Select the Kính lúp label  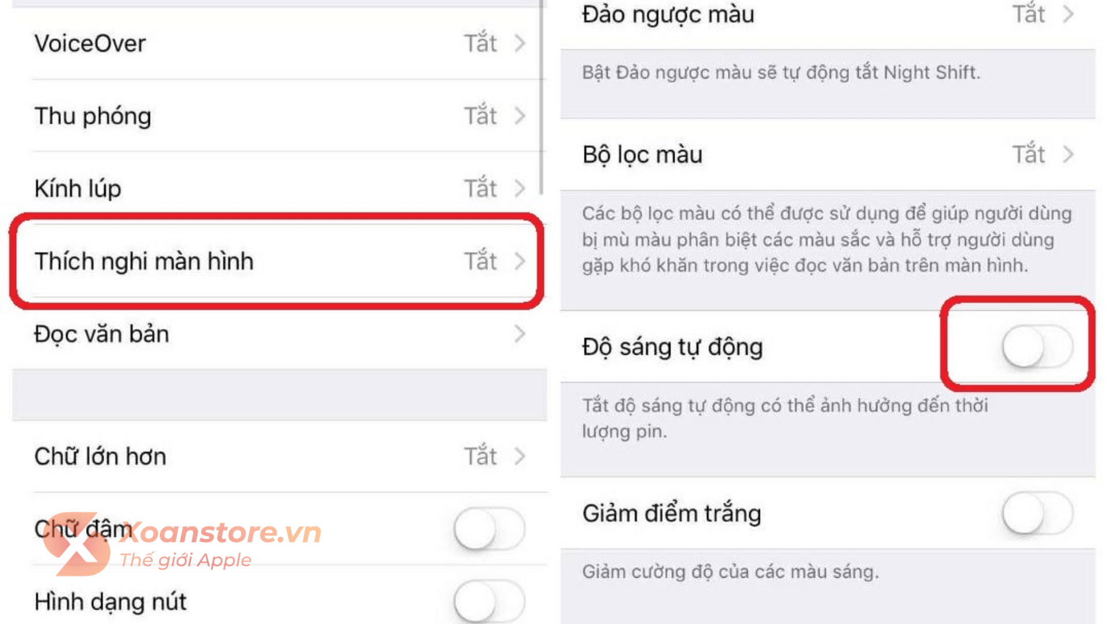click(x=78, y=188)
